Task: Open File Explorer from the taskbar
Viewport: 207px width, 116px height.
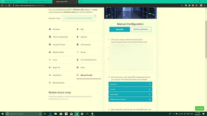Action: click(56, 114)
